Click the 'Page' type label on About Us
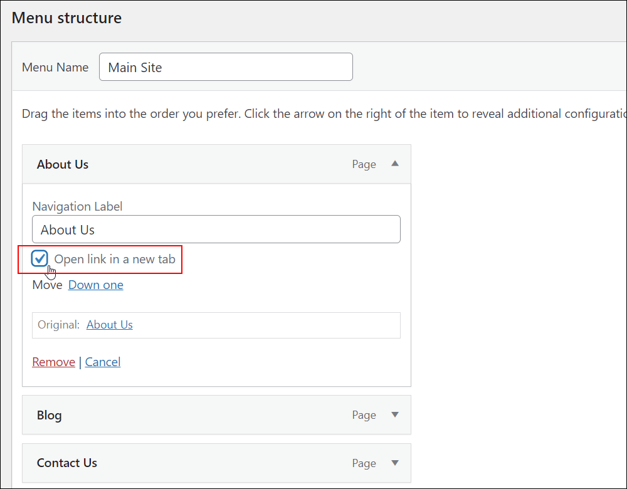The image size is (627, 489). (x=364, y=164)
